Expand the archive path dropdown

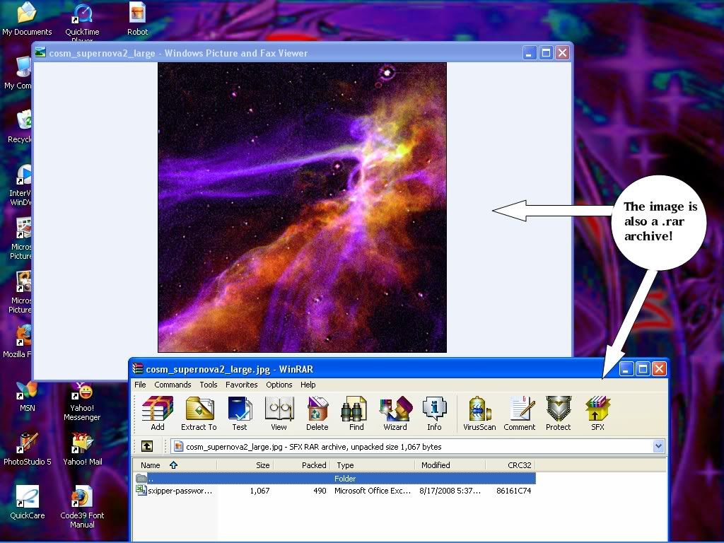click(659, 446)
